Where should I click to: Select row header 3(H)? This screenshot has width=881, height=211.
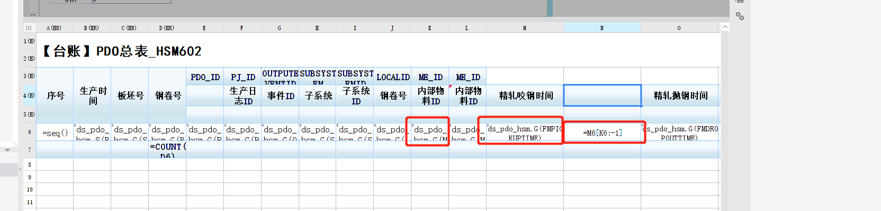tap(29, 76)
